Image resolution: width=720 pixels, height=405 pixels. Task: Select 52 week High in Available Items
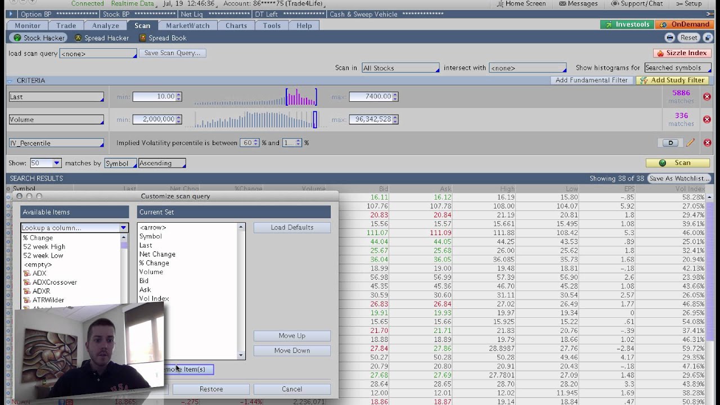pos(44,247)
